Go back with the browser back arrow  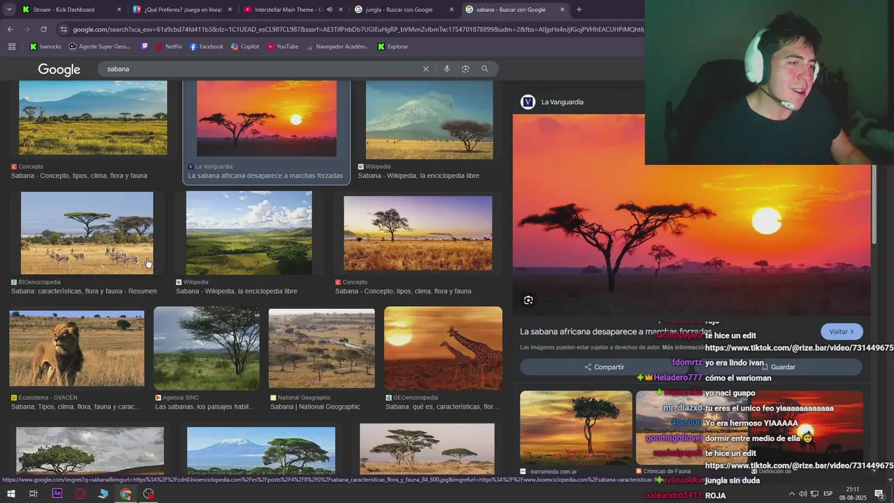[10, 29]
